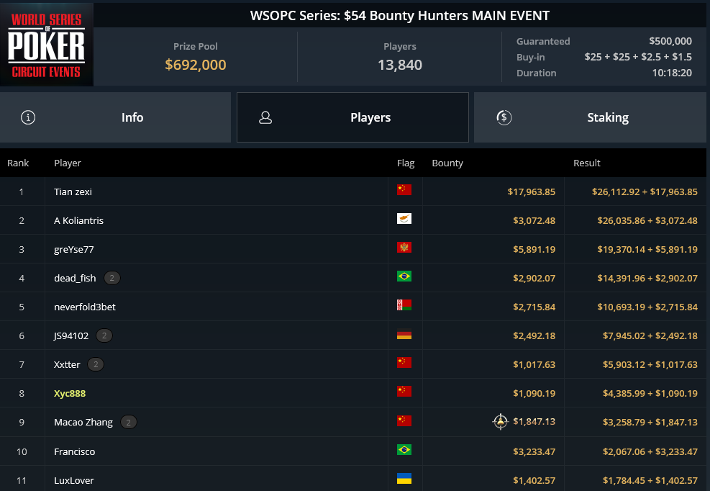Screen dimensions: 710x491
Task: Click the Result column header
Action: [587, 163]
